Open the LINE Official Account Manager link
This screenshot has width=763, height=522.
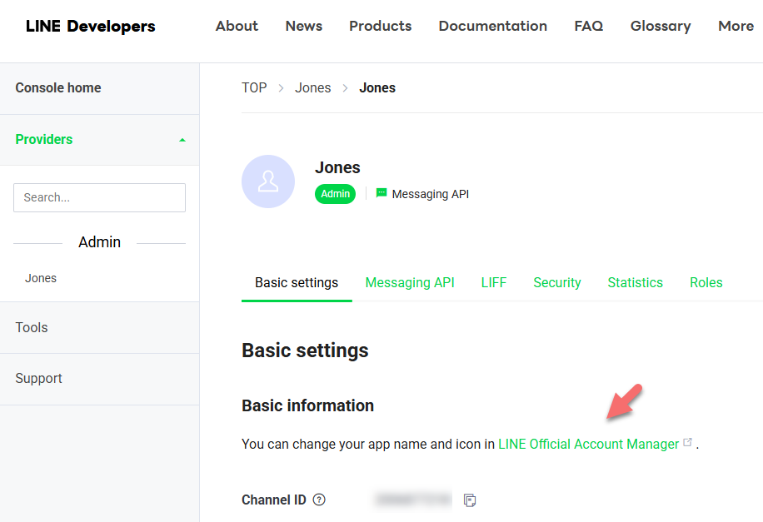pyautogui.click(x=588, y=445)
